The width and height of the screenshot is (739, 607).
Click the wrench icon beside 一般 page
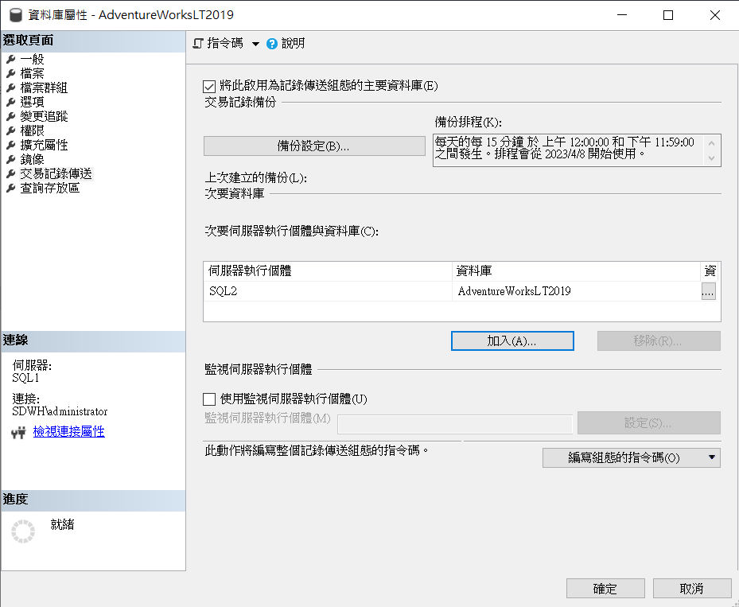click(x=10, y=60)
